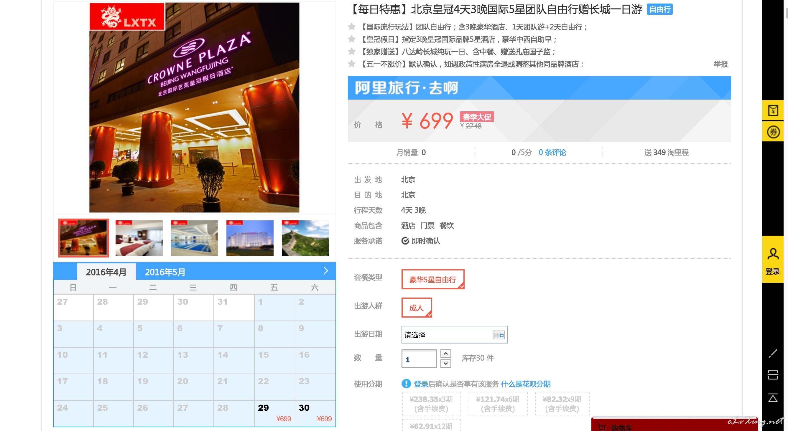Switch to the 2016年4月 calendar tab
788x431 pixels.
tap(106, 272)
